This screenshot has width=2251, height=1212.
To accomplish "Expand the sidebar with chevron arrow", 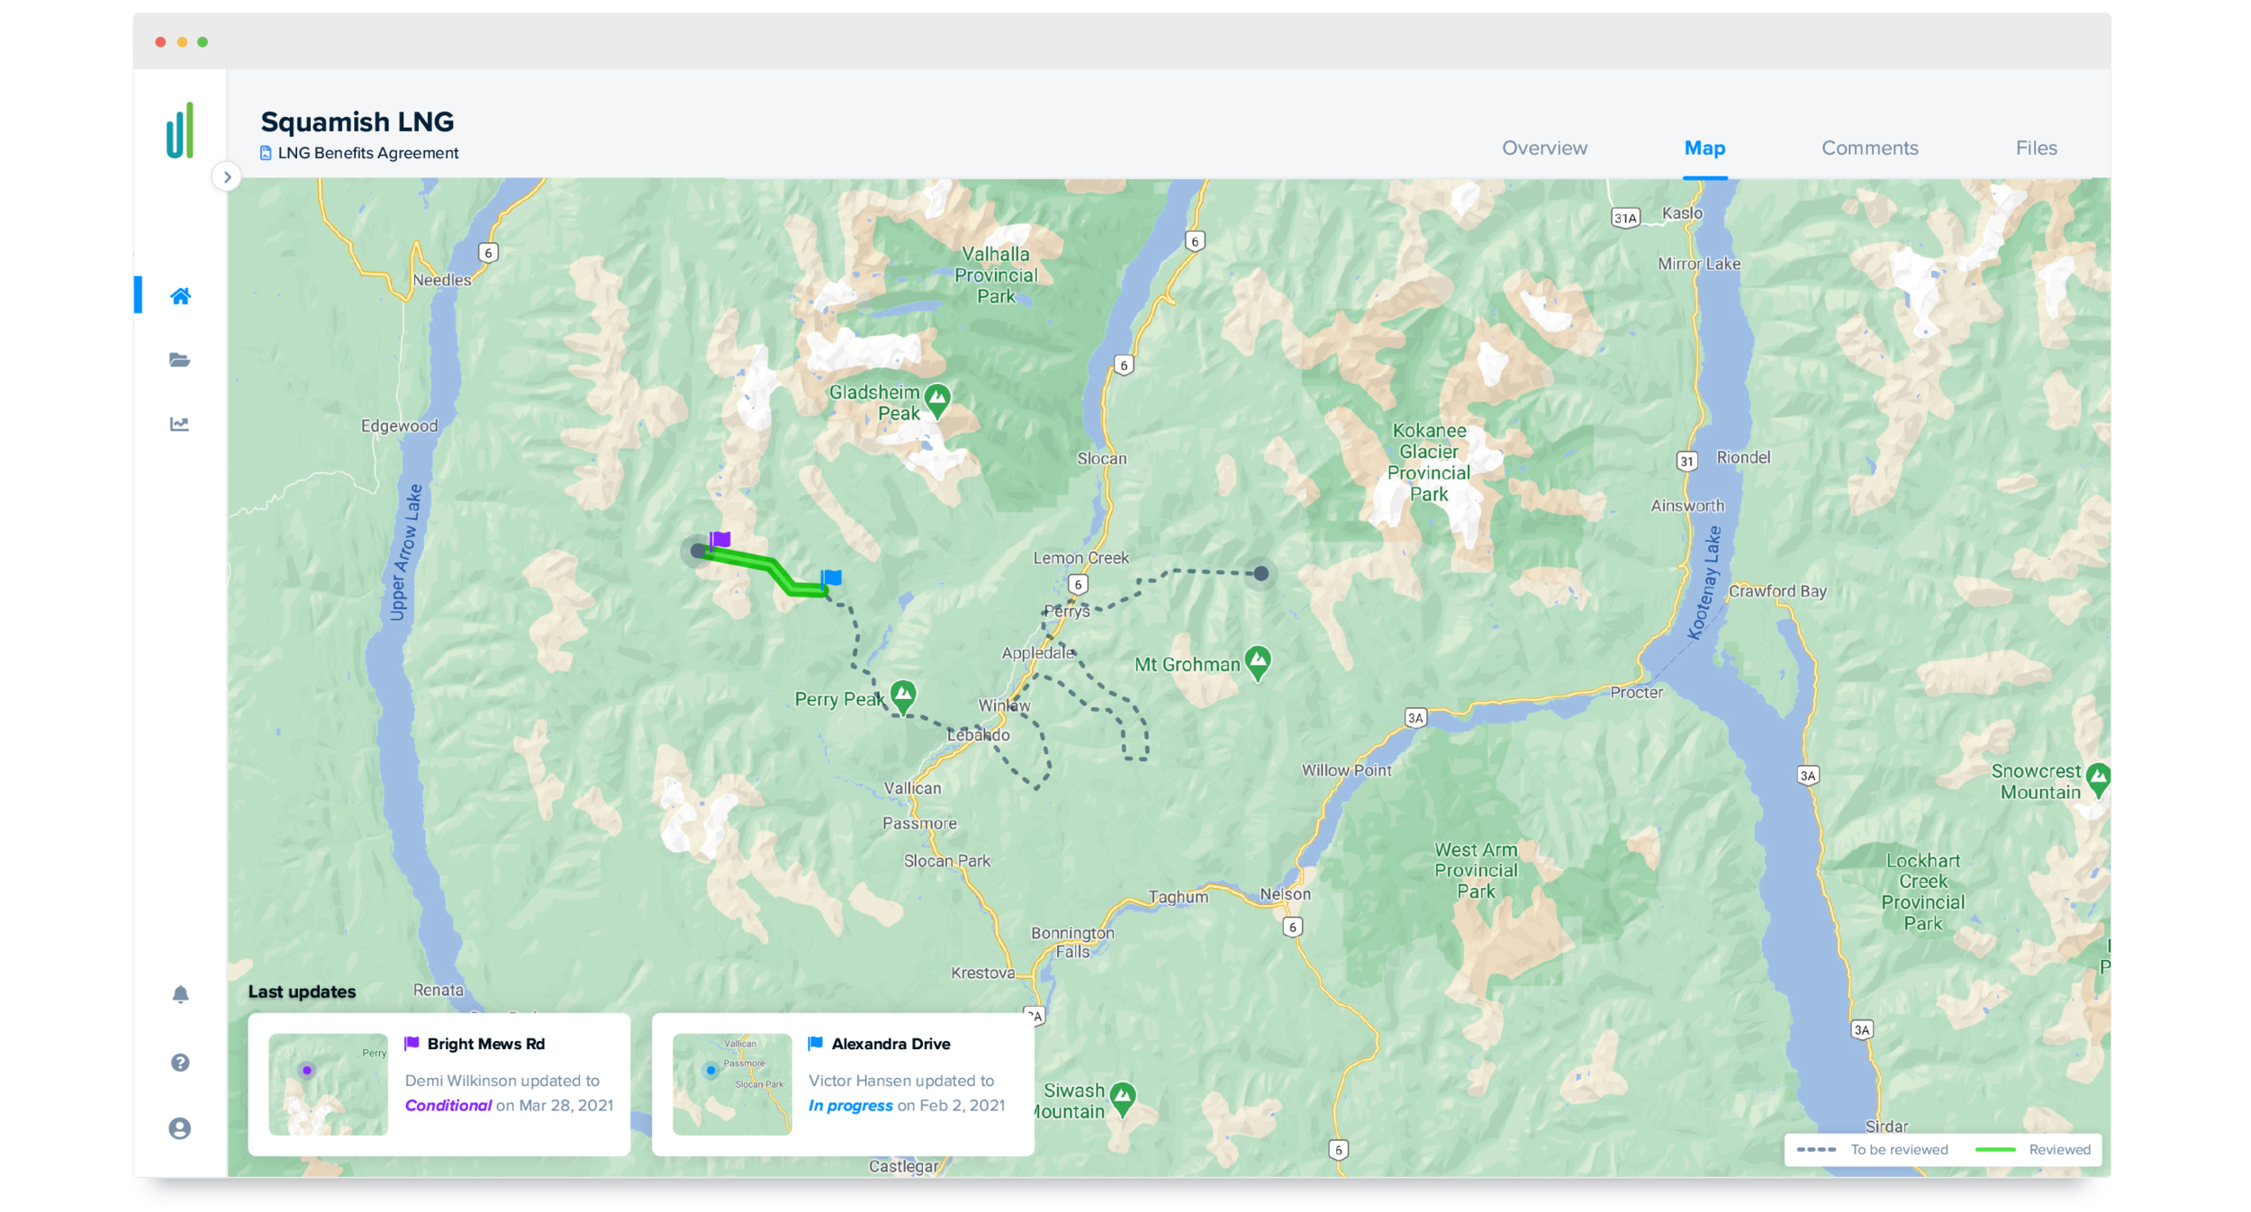I will [227, 177].
